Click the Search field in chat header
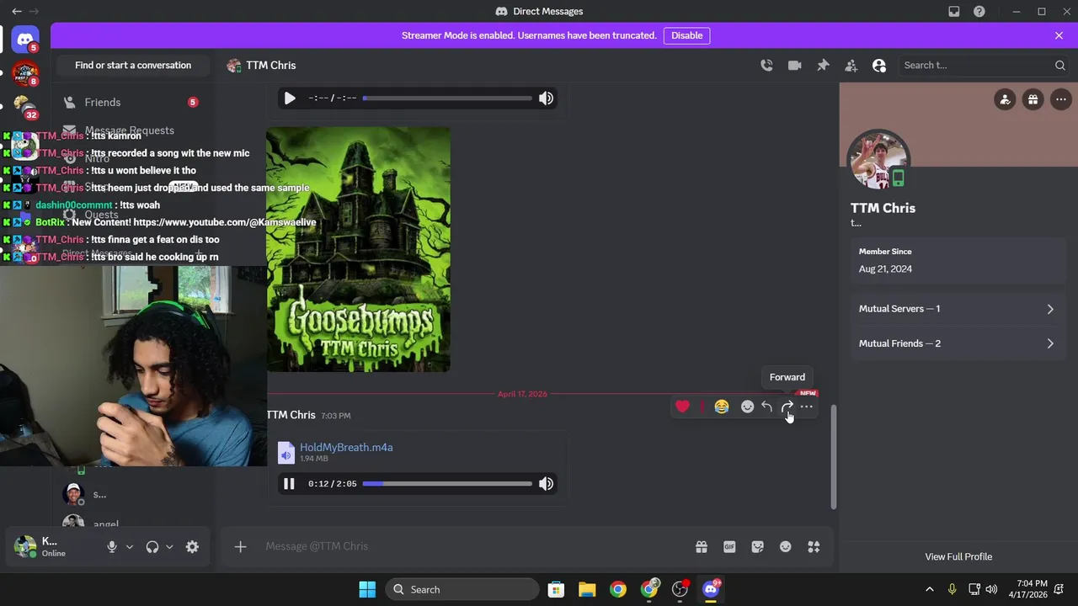This screenshot has width=1078, height=606. click(984, 66)
